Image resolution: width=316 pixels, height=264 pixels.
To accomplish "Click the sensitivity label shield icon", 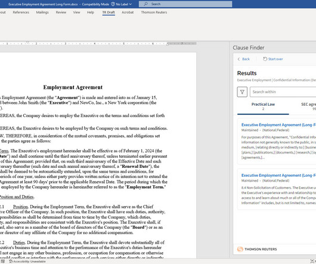I will click(113, 4).
